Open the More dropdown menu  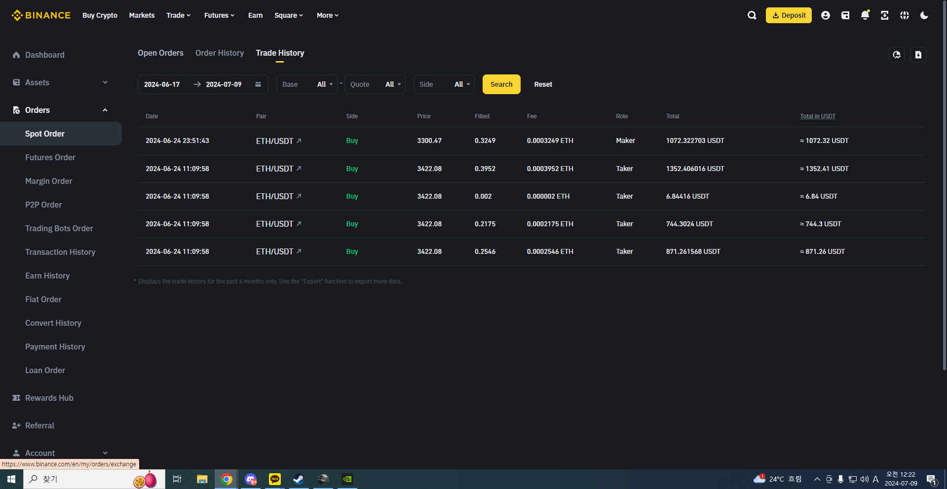pyautogui.click(x=328, y=15)
